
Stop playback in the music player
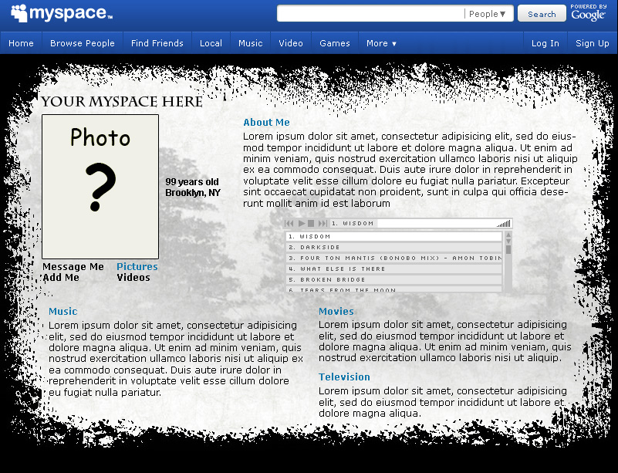pos(311,224)
